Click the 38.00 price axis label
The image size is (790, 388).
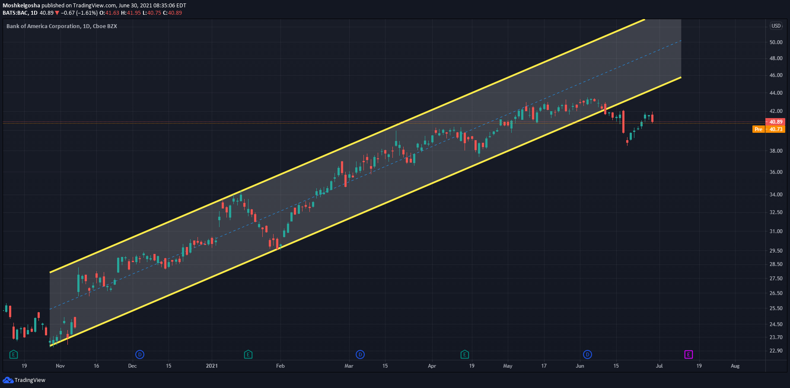[x=776, y=151]
